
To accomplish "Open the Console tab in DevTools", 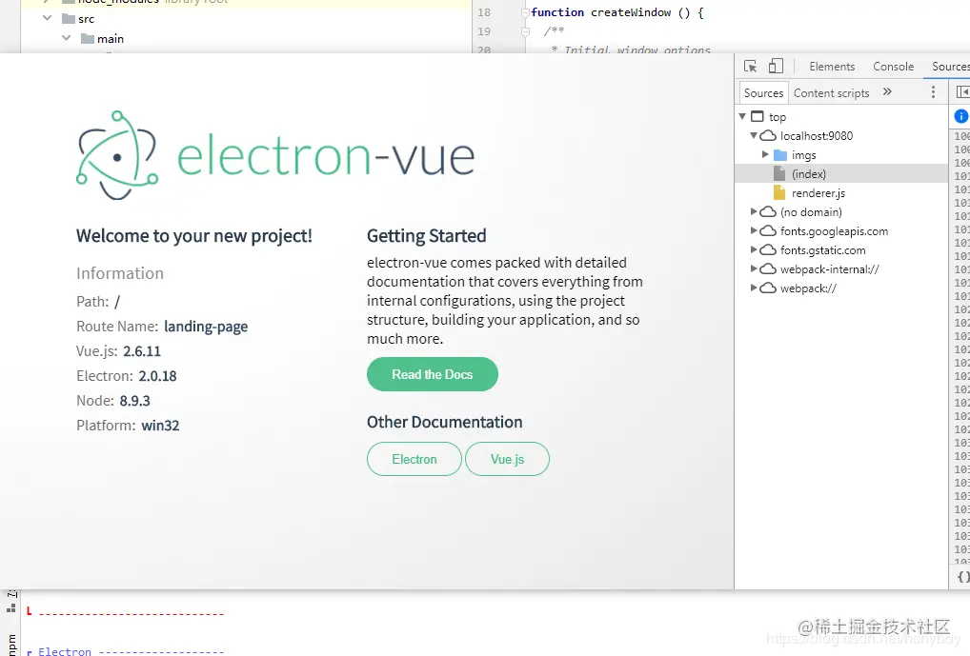I will [x=893, y=66].
